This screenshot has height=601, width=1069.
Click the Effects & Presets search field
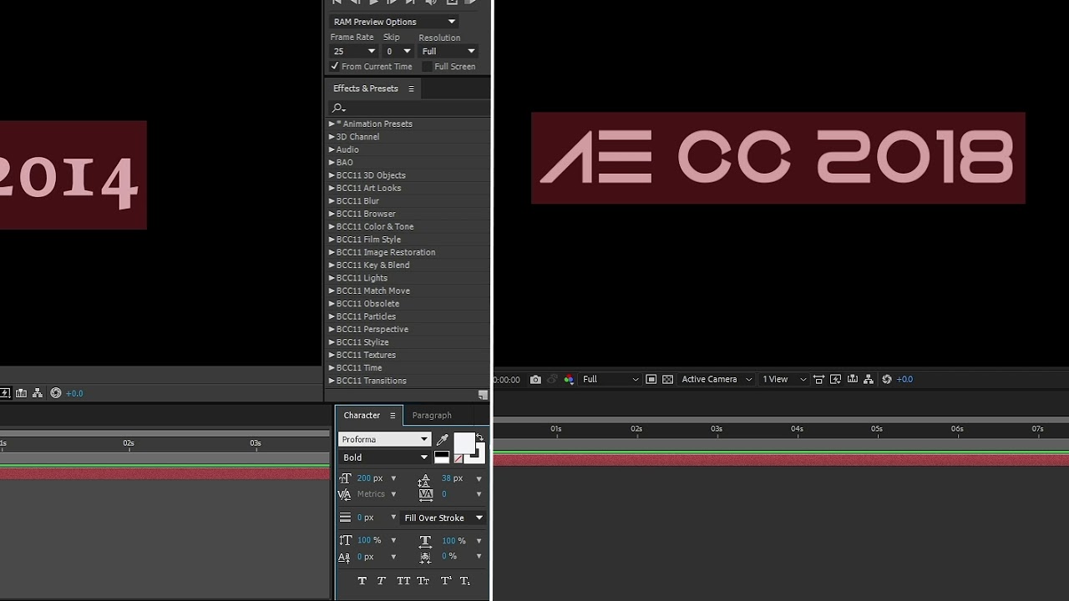coord(408,108)
